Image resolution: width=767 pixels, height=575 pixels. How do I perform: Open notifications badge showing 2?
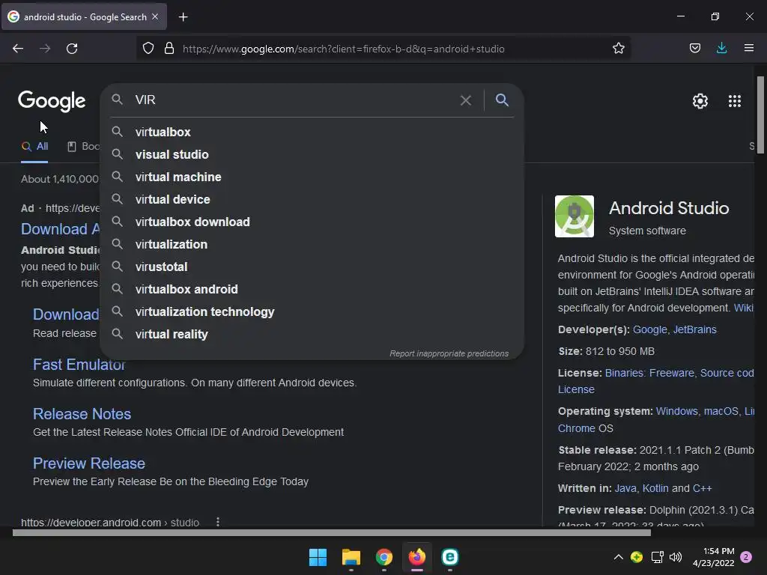[x=746, y=557]
